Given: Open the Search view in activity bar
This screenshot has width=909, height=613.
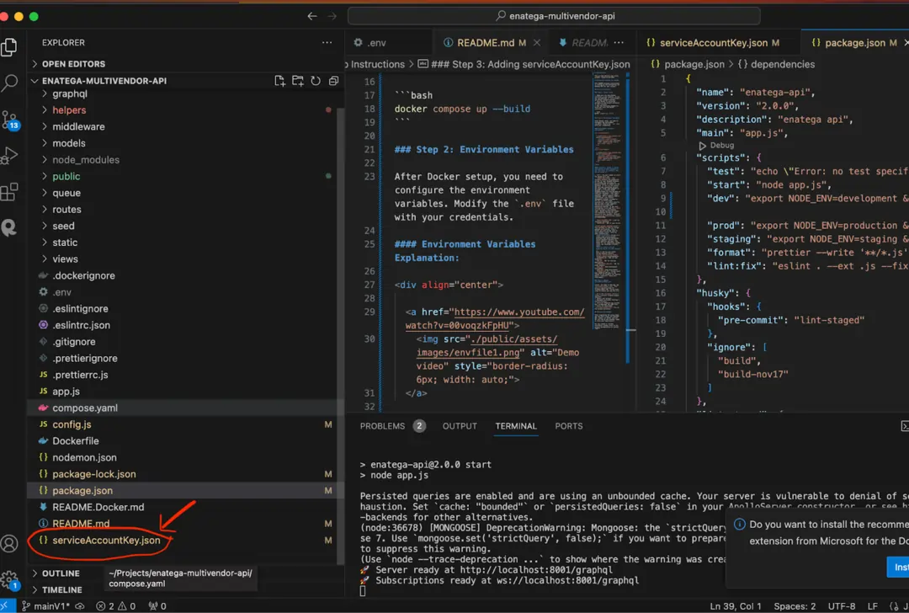Looking at the screenshot, I should coord(10,83).
